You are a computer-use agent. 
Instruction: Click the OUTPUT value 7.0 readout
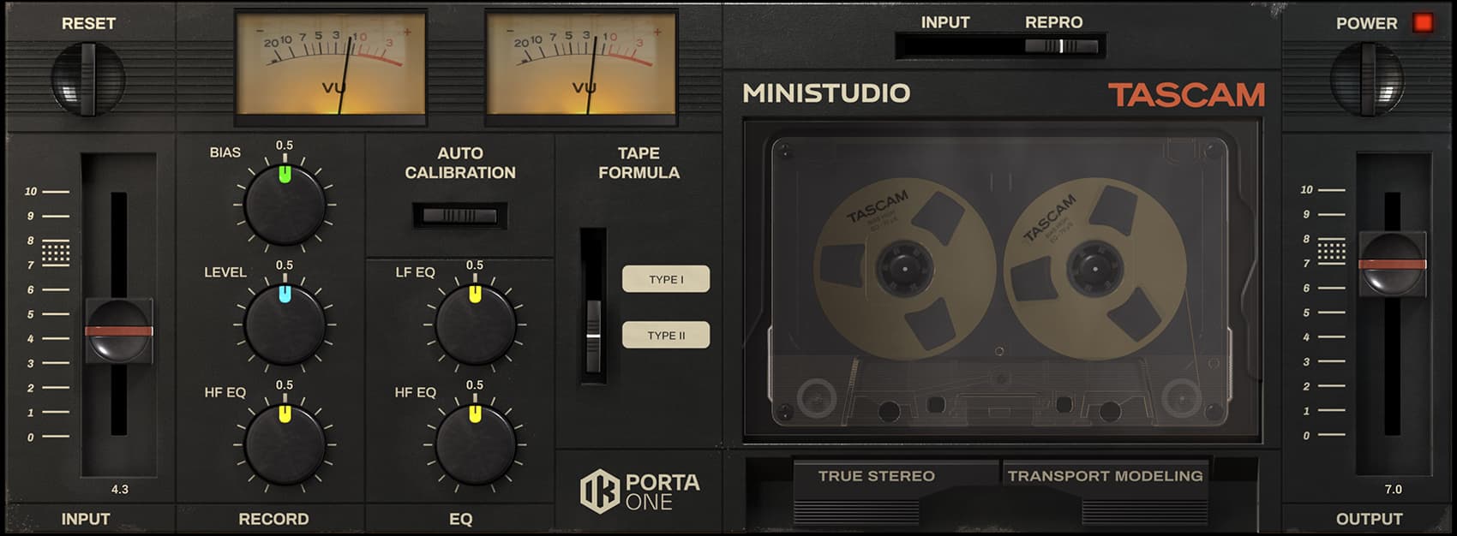1394,490
